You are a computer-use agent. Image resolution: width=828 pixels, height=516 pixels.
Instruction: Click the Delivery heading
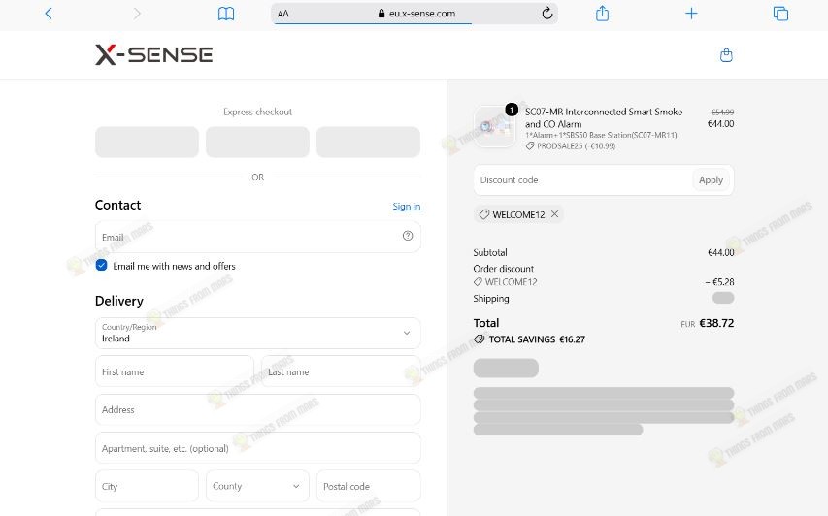(118, 301)
